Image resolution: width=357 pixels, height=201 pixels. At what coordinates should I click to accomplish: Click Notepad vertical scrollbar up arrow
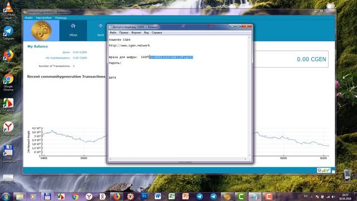point(249,37)
